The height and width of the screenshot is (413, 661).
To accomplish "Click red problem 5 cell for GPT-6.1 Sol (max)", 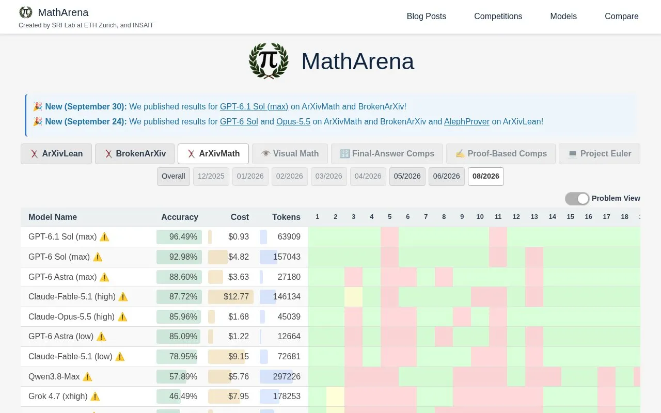I will pos(390,237).
